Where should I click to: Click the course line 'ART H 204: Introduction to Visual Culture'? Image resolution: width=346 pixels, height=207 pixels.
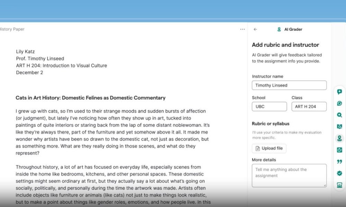(x=61, y=66)
